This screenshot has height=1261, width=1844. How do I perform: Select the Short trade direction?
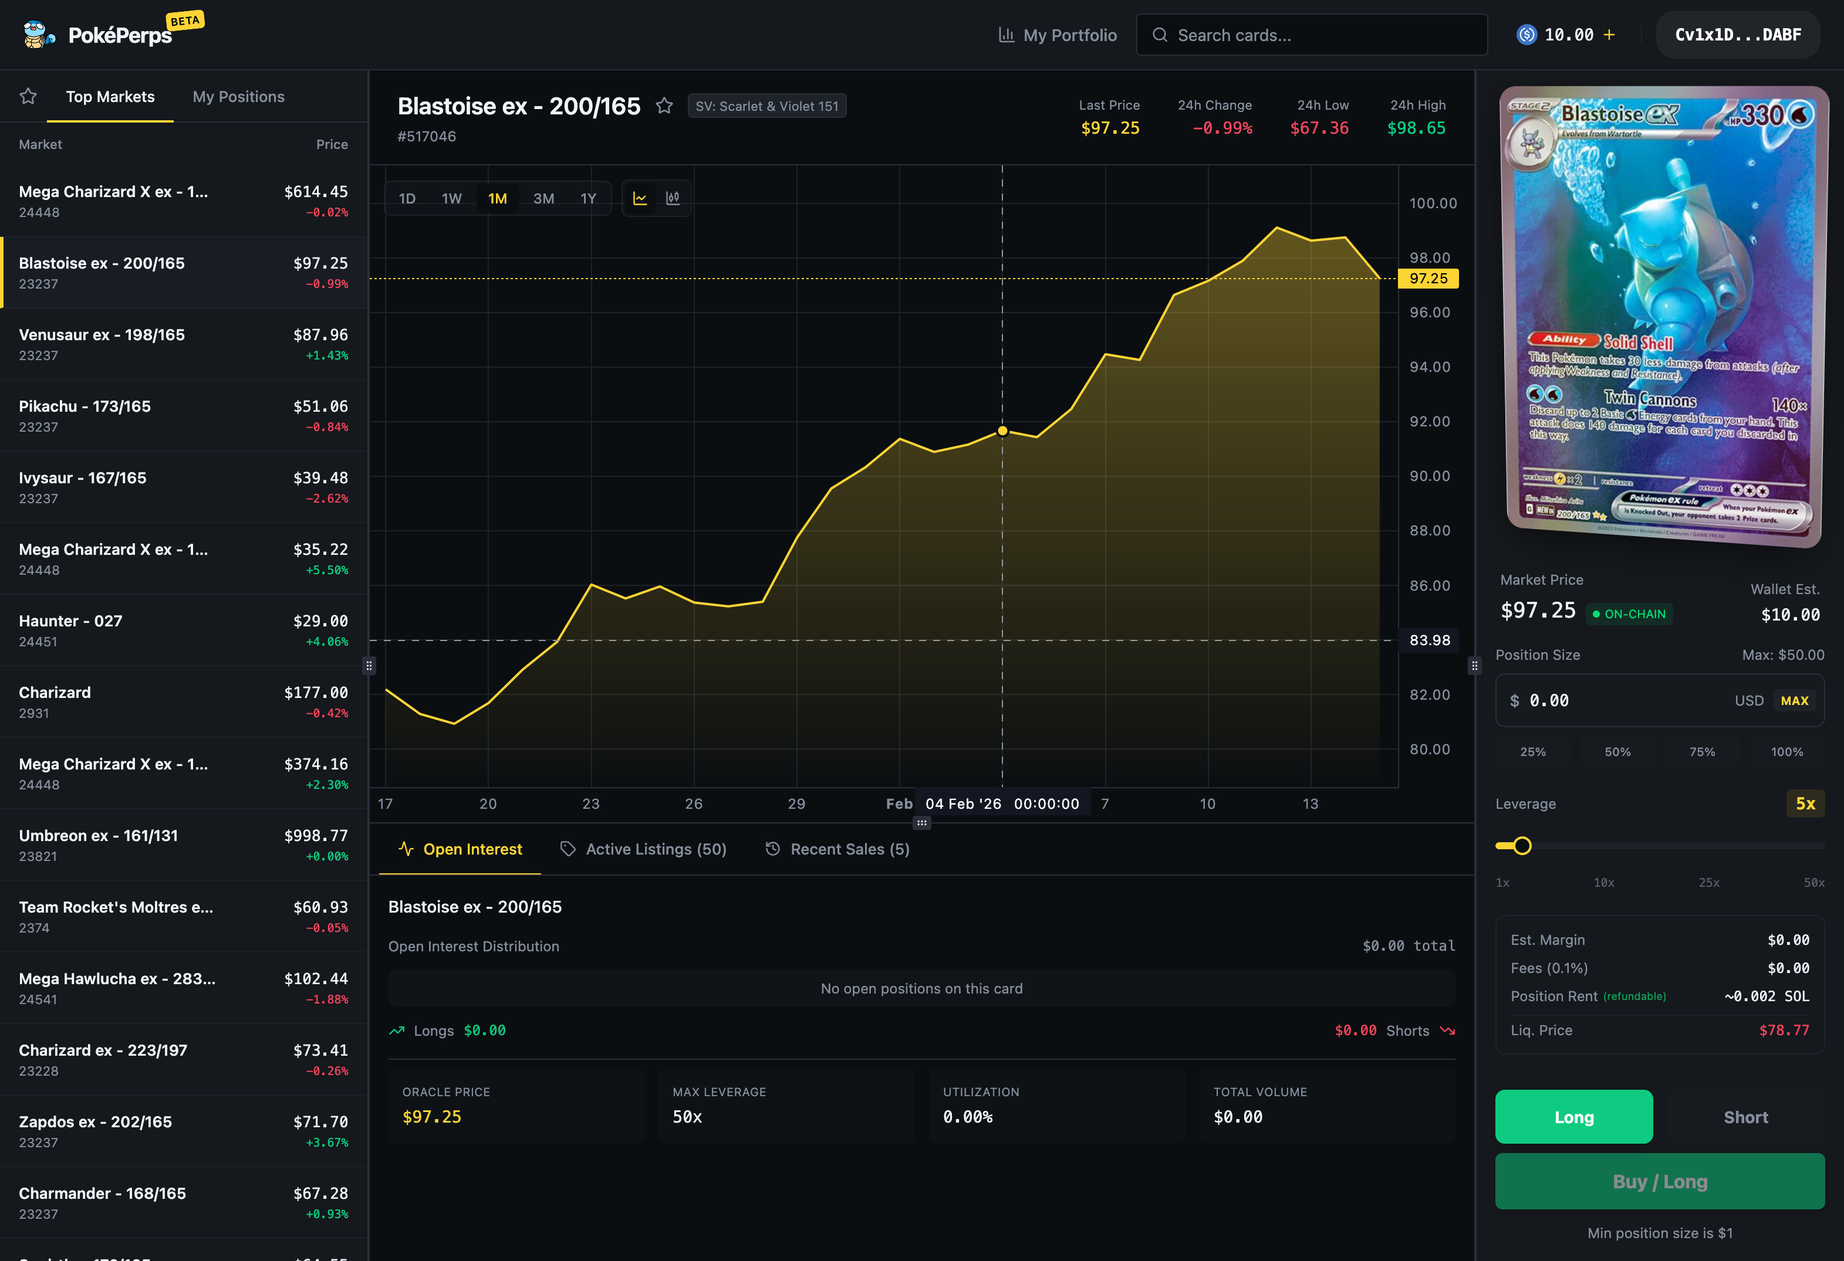pyautogui.click(x=1745, y=1117)
